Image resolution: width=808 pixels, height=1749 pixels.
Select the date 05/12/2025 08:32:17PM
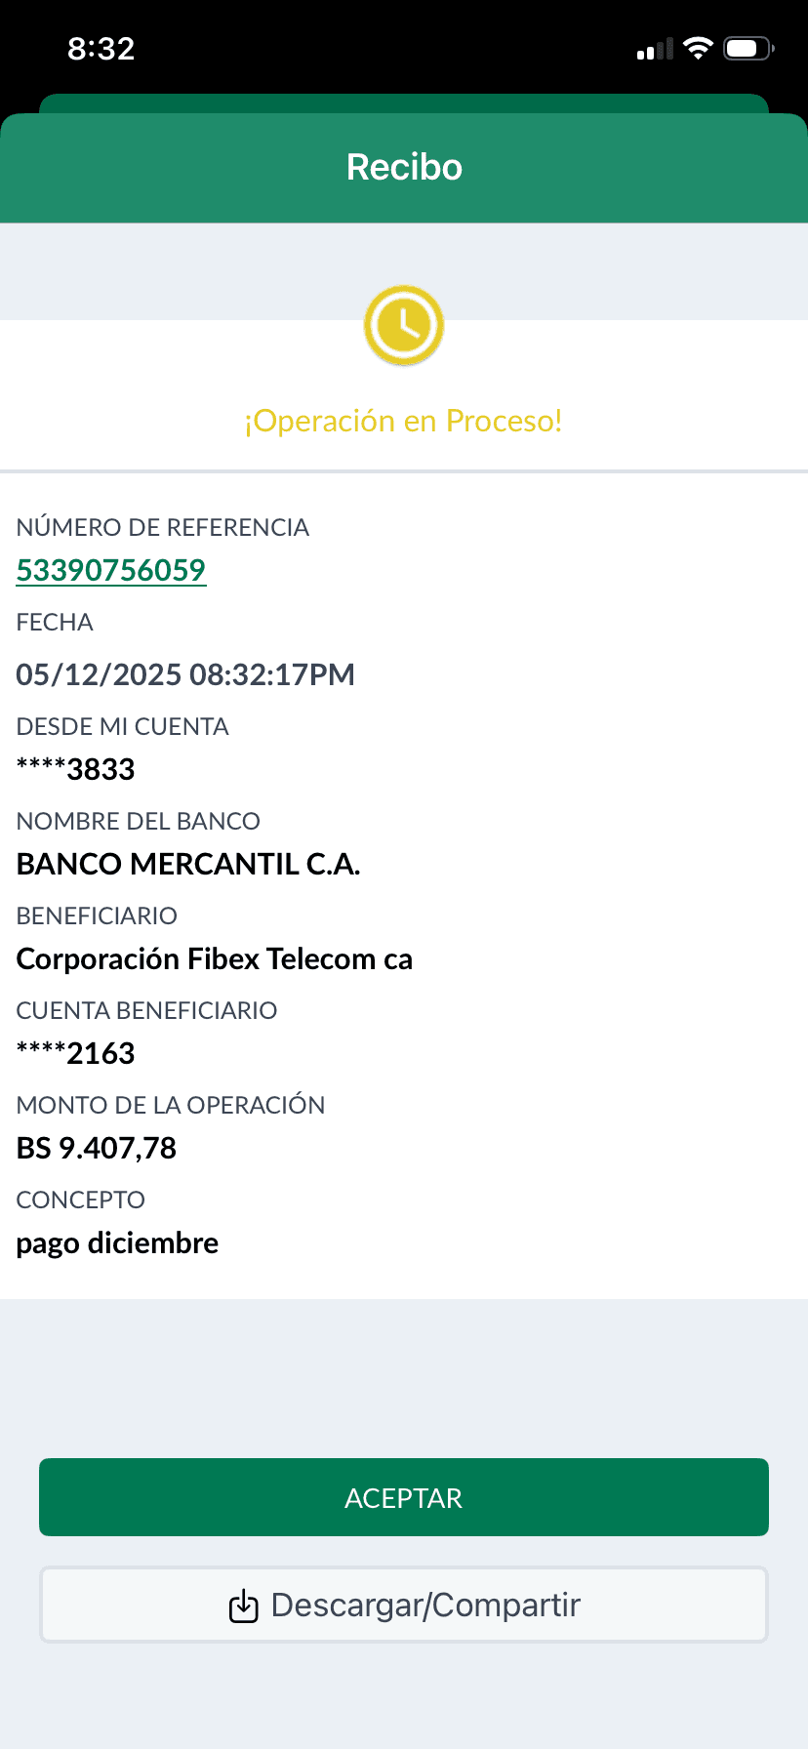[x=185, y=674]
